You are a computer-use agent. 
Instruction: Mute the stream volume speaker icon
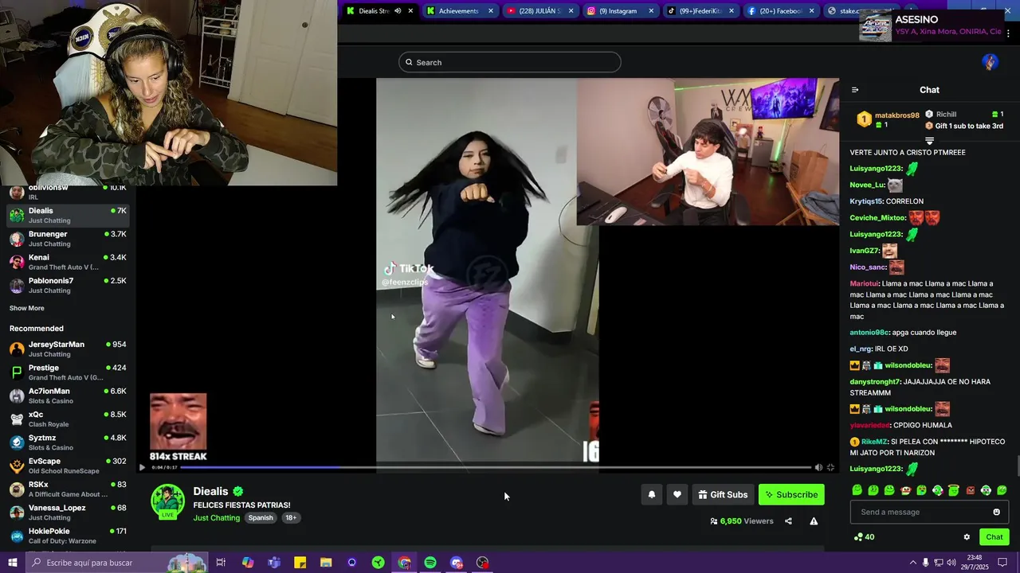pyautogui.click(x=818, y=467)
